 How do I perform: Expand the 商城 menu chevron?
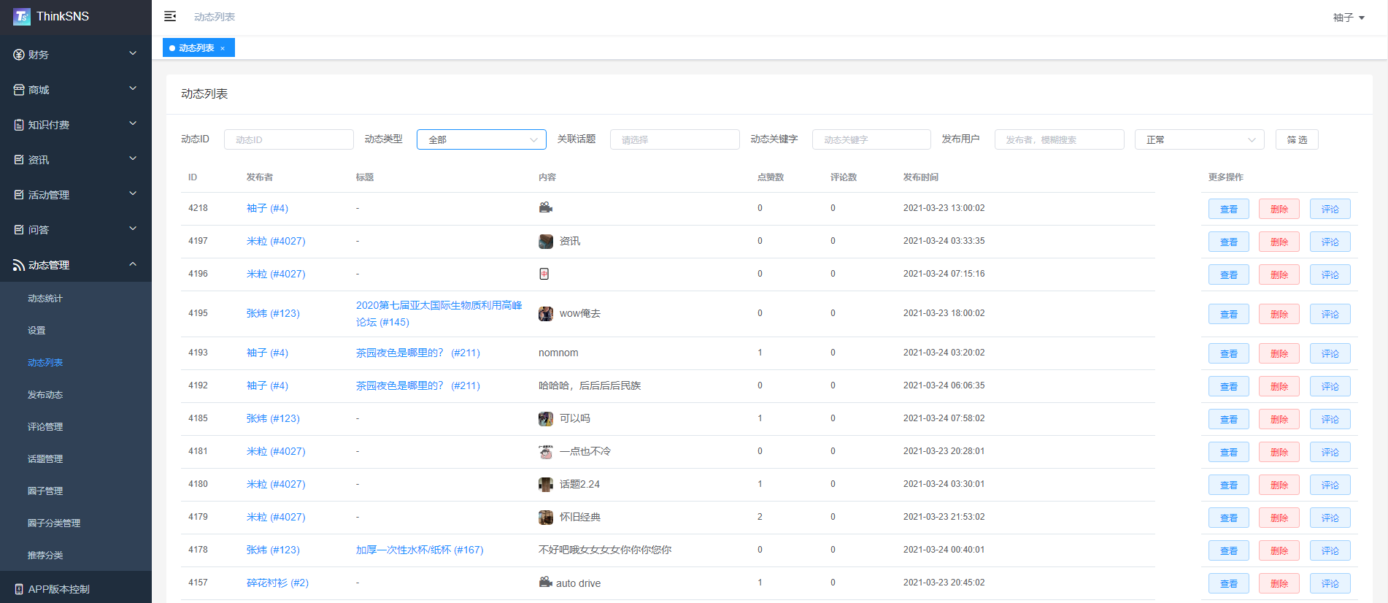pos(133,88)
